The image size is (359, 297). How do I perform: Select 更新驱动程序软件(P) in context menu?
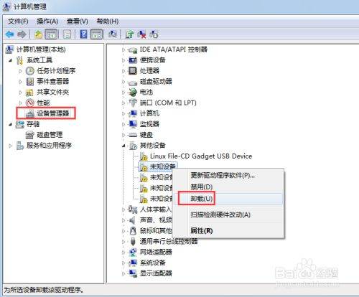coord(223,175)
